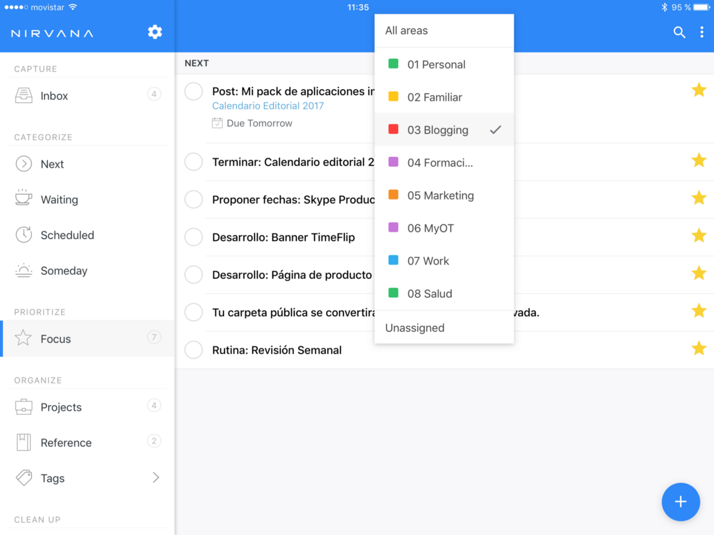Open the Inbox from the Capture section

55,95
